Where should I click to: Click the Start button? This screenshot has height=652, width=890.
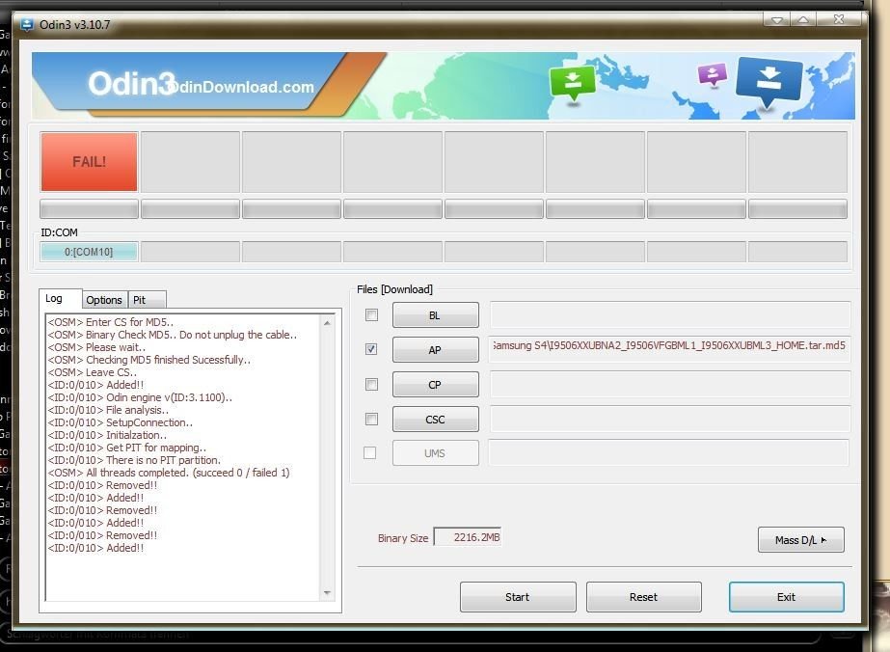click(x=518, y=597)
